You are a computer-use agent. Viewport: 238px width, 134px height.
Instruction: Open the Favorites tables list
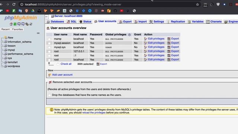click(x=17, y=29)
